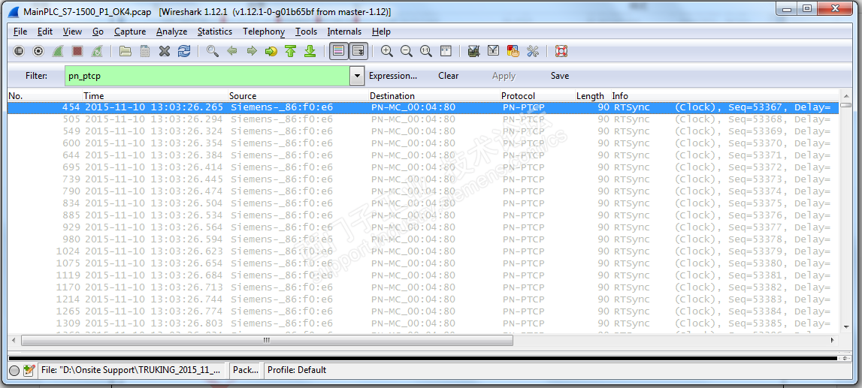The width and height of the screenshot is (862, 388).
Task: Go to the first packet
Action: (x=291, y=51)
